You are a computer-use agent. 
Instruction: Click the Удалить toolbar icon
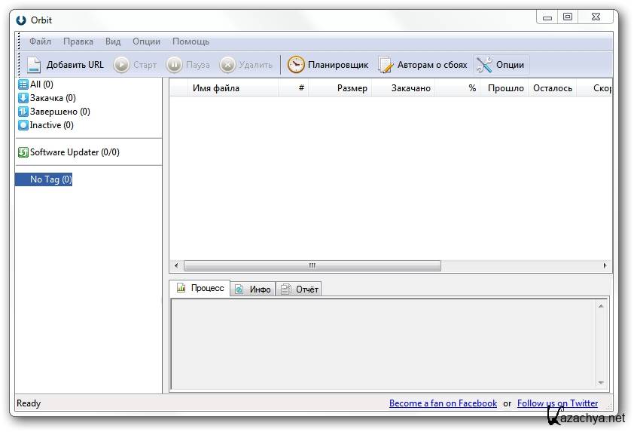227,65
